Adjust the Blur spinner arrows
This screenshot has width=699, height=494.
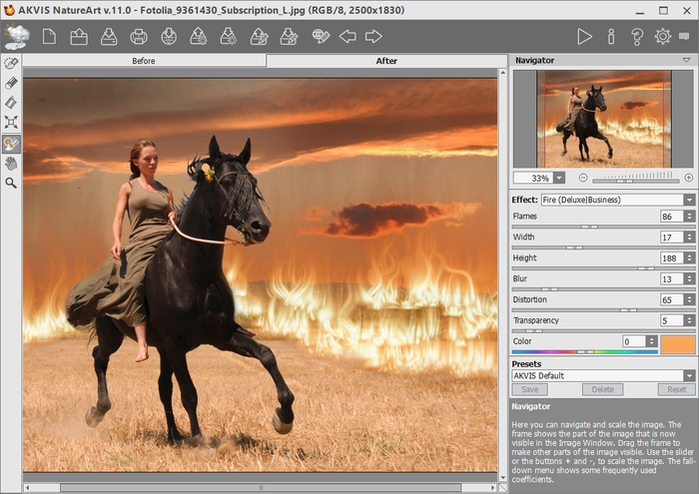[689, 278]
